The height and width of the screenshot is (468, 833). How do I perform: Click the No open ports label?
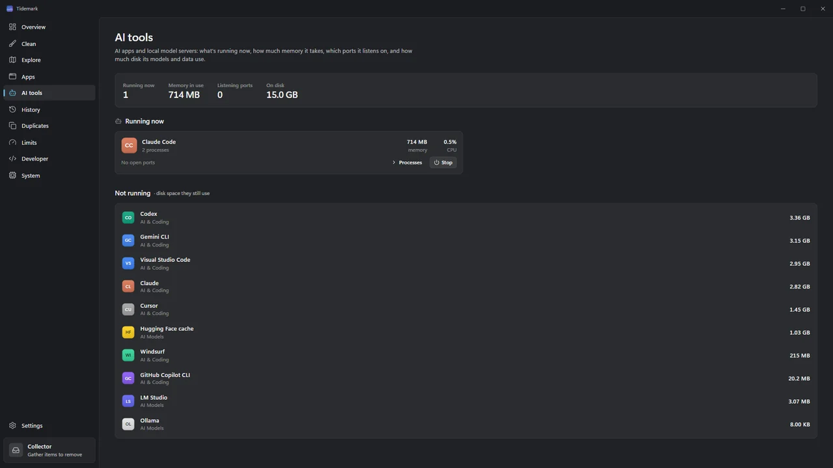click(x=138, y=162)
